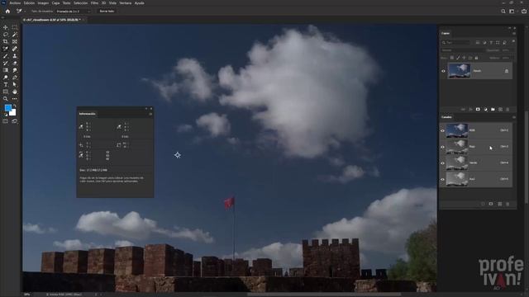Create new adjustment layer in Layers panel
529x297 pixels.
[485, 110]
